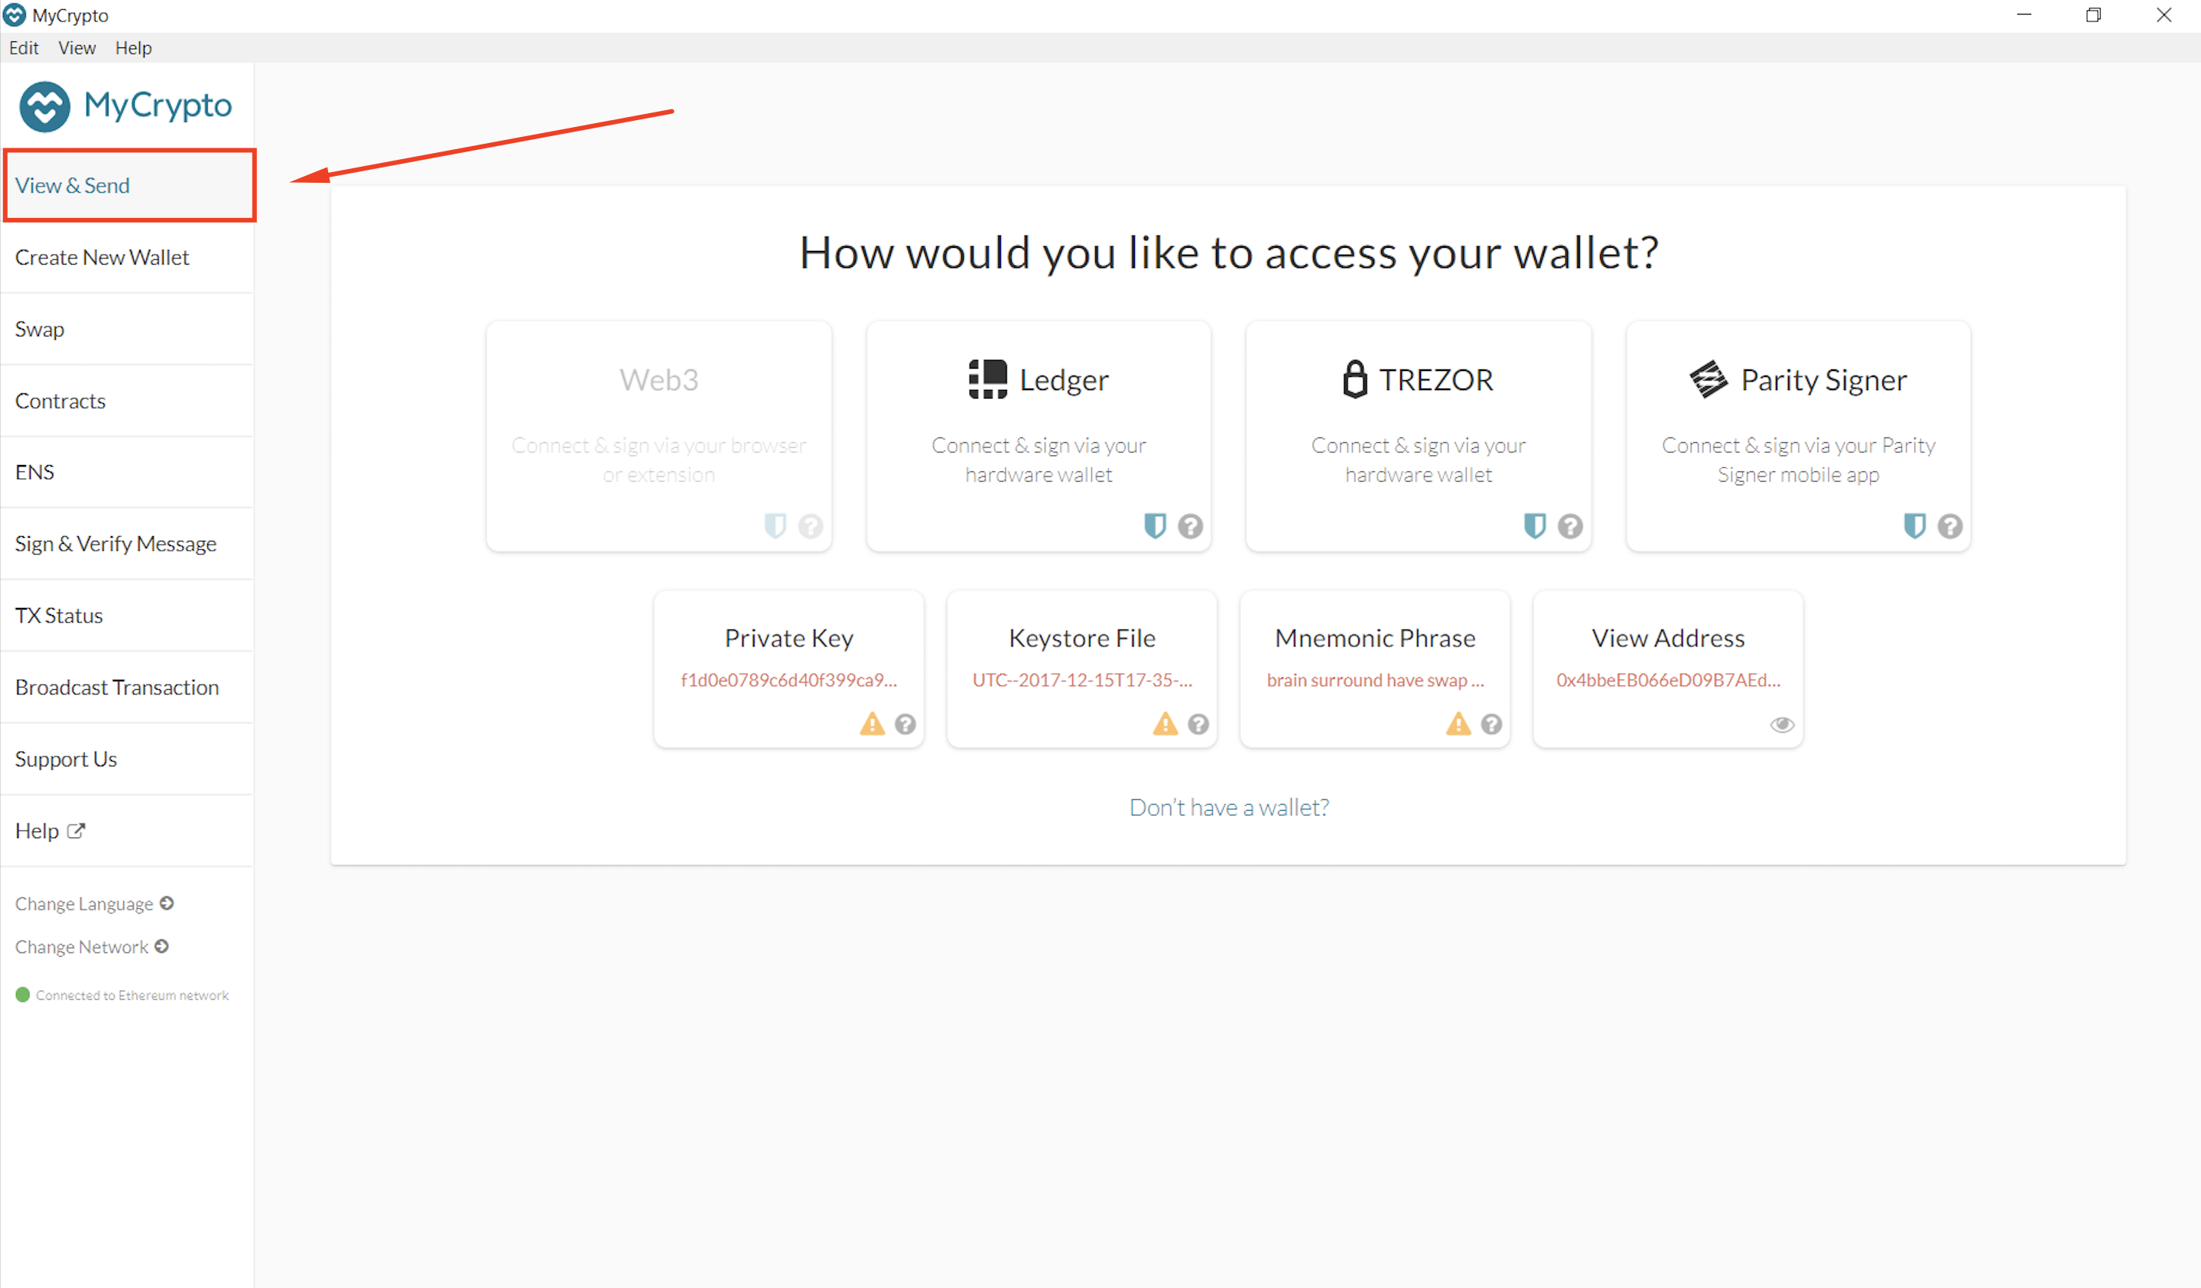Viewport: 2201px width, 1288px height.
Task: Click the help icon on Private Key card
Action: point(905,724)
